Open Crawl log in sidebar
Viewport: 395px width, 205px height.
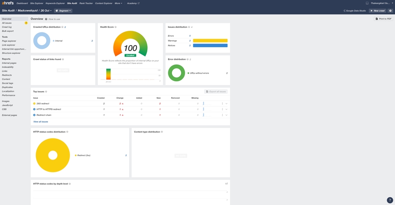7,27
